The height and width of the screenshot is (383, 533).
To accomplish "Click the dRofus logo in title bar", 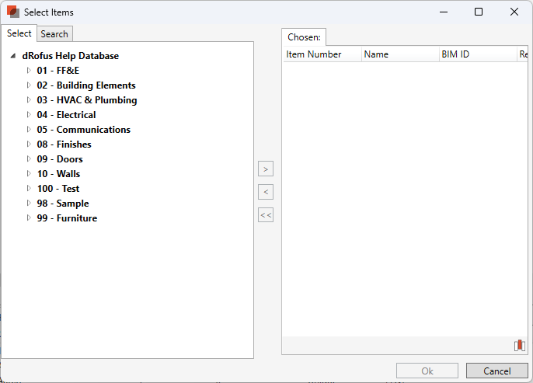I will [x=12, y=12].
